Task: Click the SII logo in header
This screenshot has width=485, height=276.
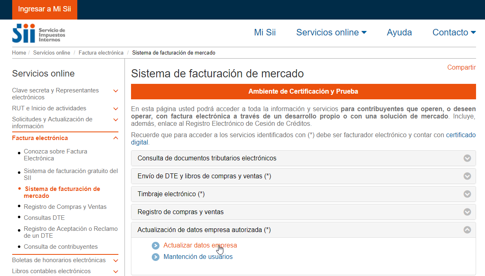Action: [39, 33]
